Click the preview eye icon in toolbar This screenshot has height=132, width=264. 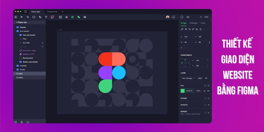pos(188,17)
